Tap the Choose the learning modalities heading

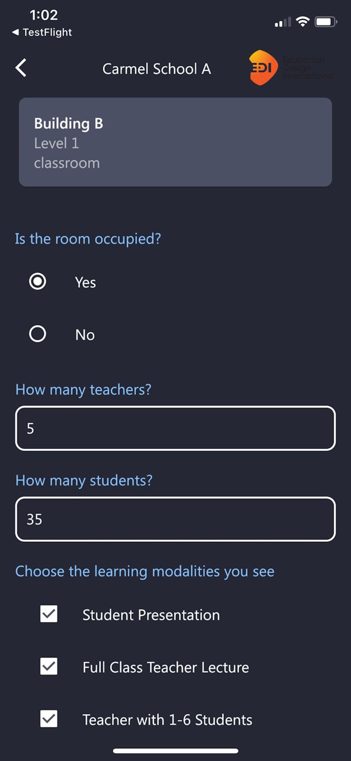pos(145,571)
